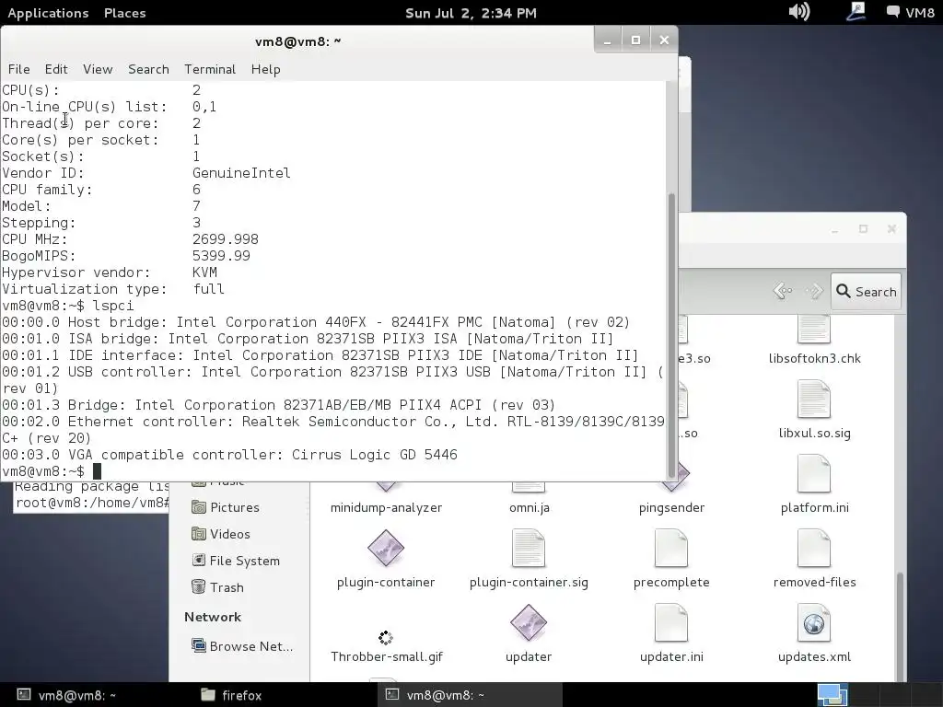Screen dimensions: 943x707
Task: Switch to firefox folder taskbar window
Action: click(231, 696)
